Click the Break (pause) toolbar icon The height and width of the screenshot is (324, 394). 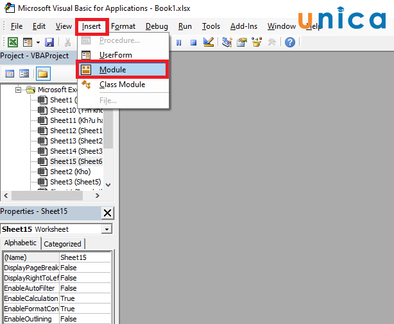point(178,43)
